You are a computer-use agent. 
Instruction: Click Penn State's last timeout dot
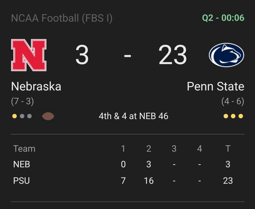click(241, 116)
